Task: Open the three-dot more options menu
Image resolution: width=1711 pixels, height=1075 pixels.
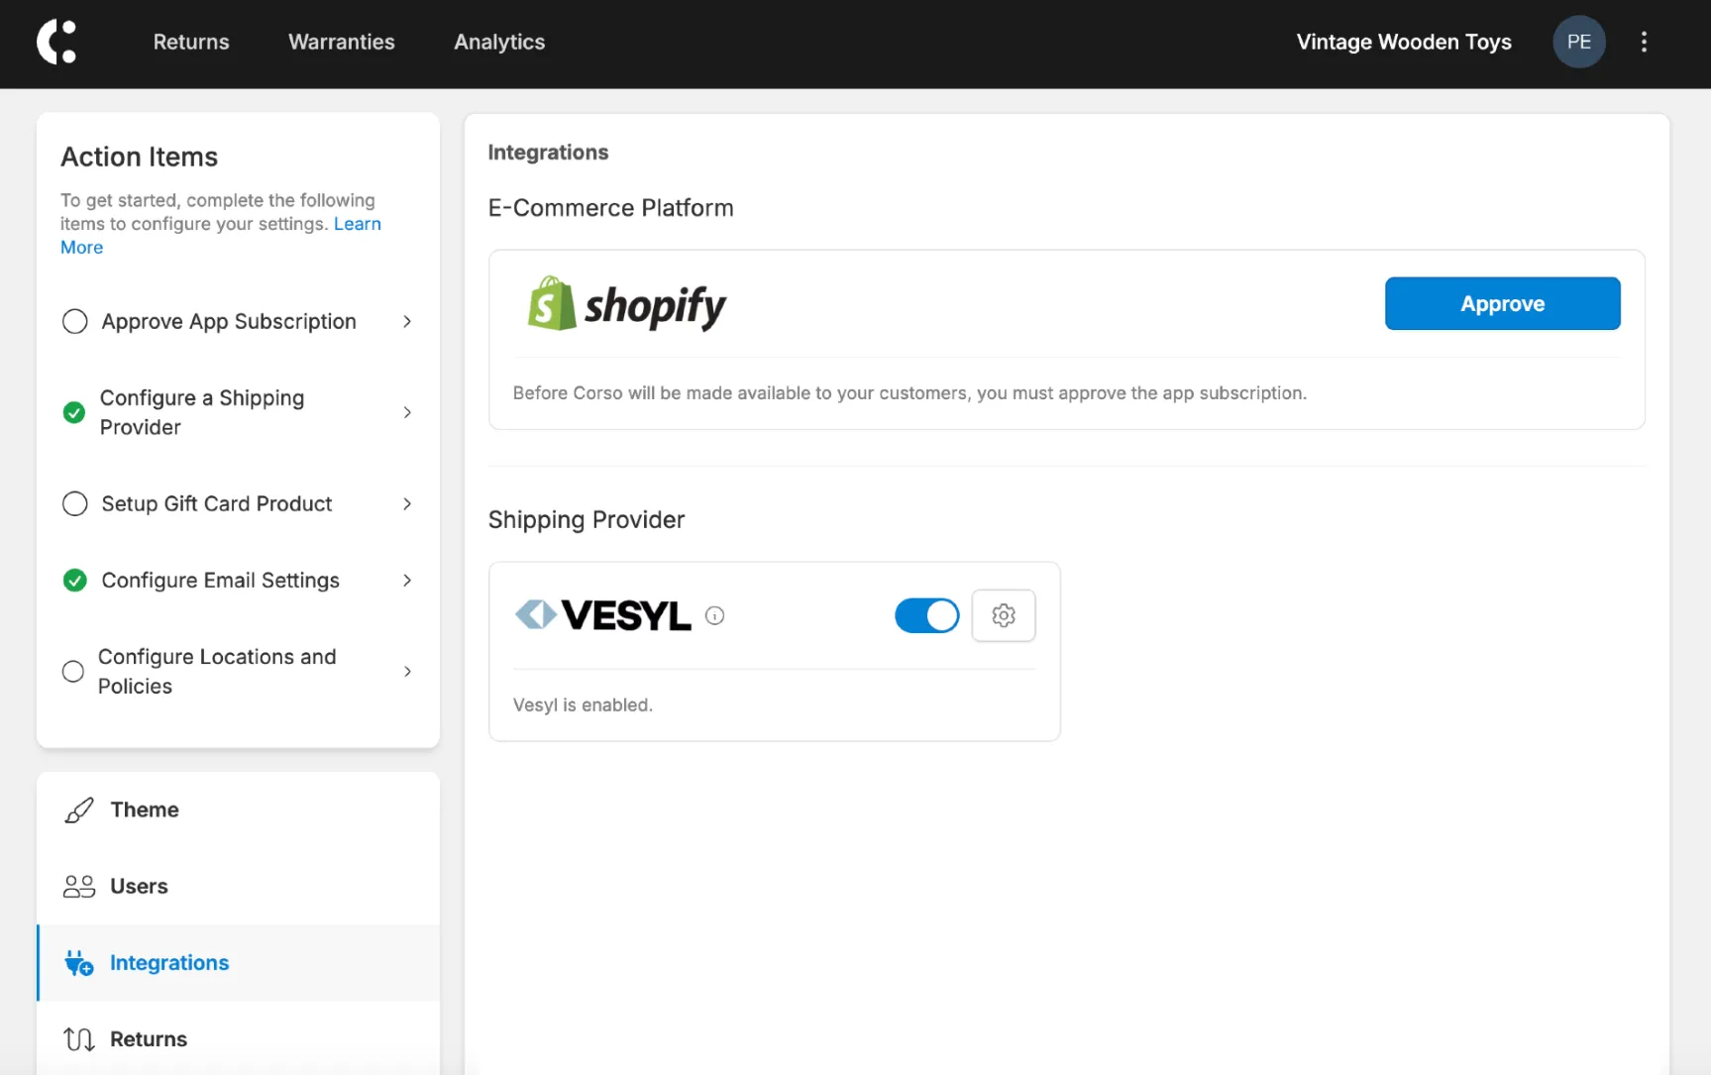Action: click(x=1644, y=42)
